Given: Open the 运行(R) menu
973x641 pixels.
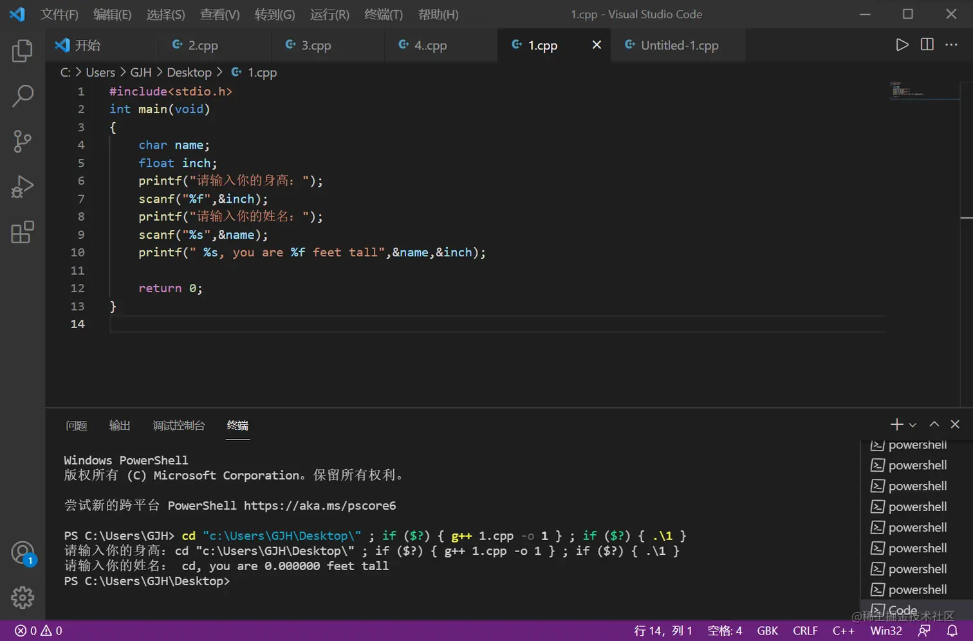Looking at the screenshot, I should [x=329, y=14].
